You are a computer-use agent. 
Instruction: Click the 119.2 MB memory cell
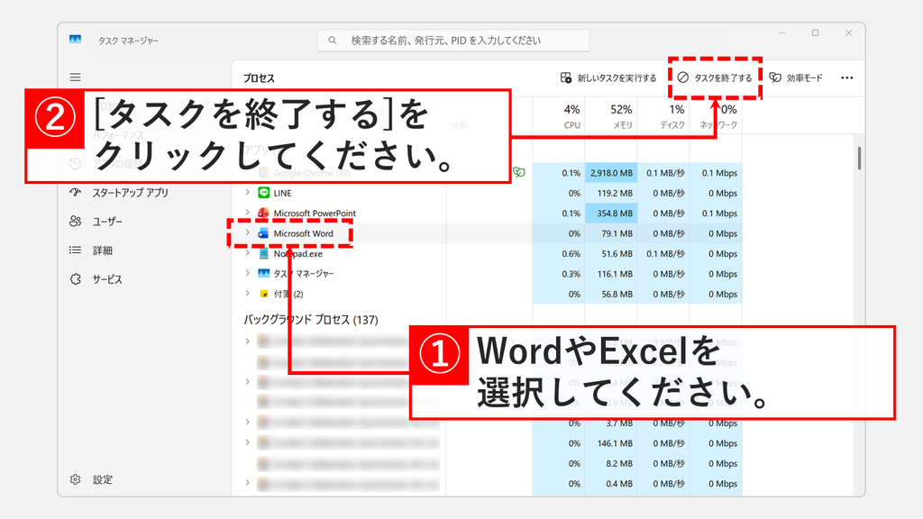click(611, 193)
